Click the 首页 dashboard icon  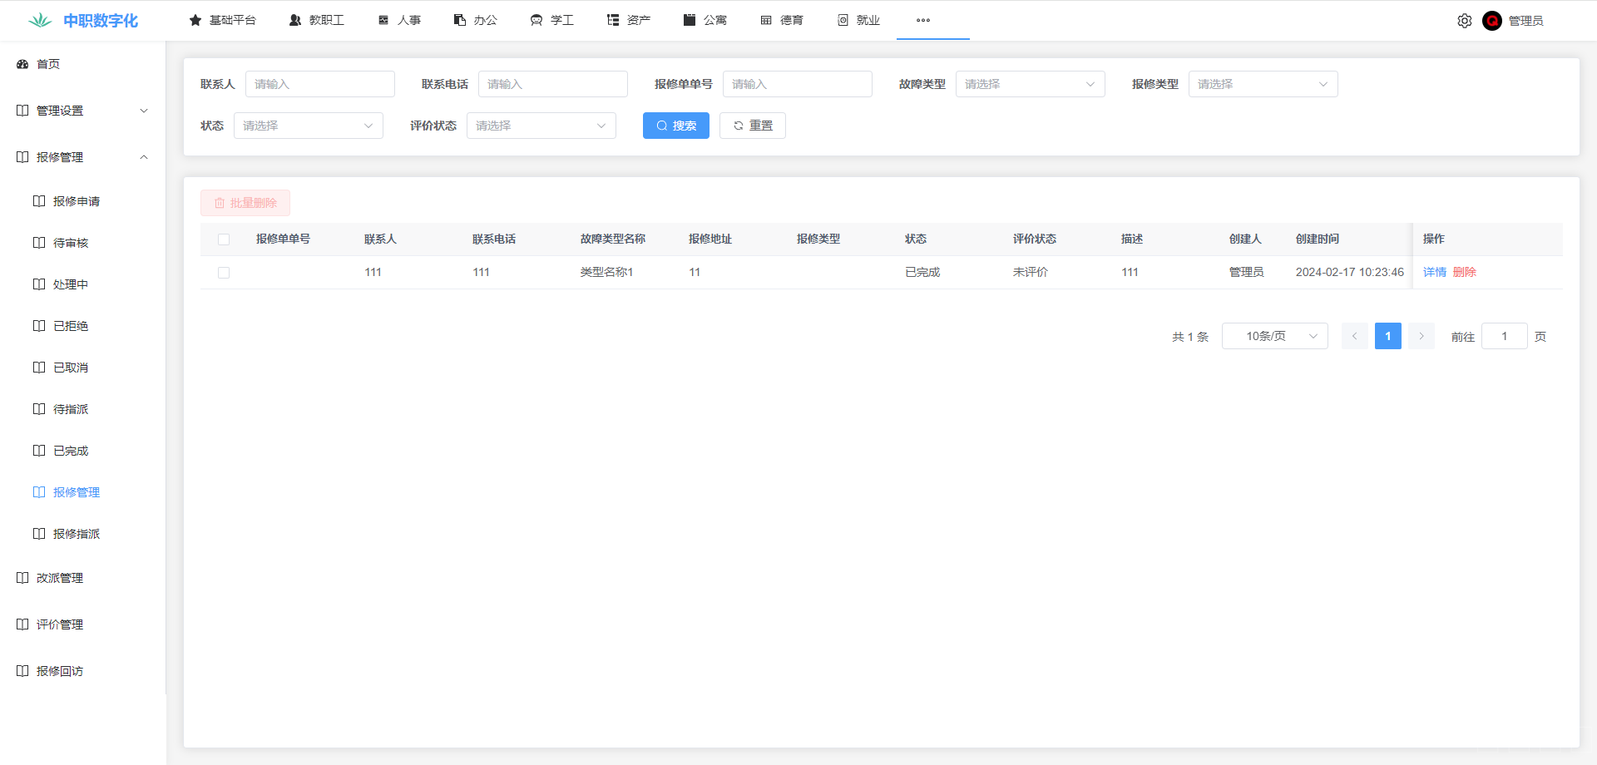pyautogui.click(x=22, y=64)
